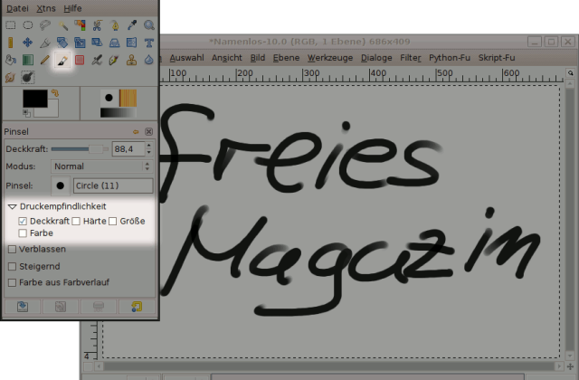Select the Flip tool
This screenshot has width=579, height=380.
[x=131, y=43]
